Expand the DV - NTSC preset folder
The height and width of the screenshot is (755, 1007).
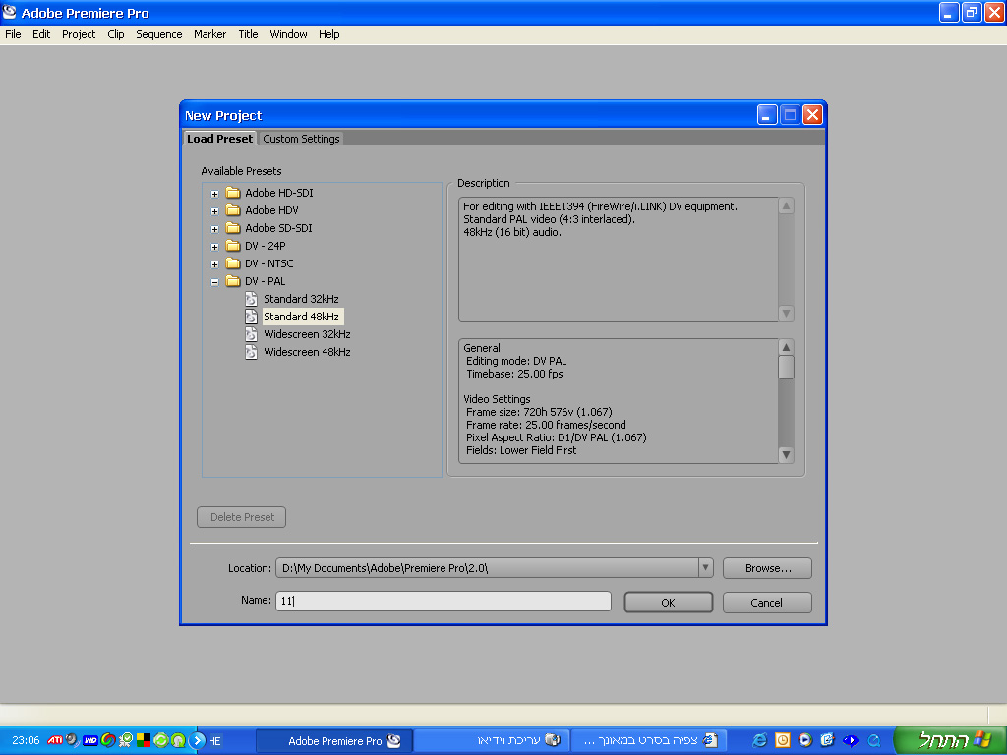pyautogui.click(x=214, y=263)
